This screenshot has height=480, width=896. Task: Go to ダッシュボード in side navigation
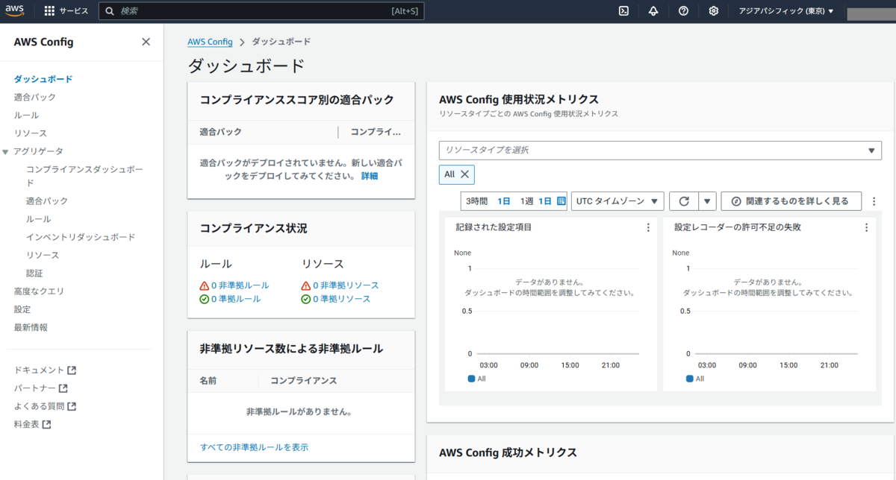pos(43,79)
